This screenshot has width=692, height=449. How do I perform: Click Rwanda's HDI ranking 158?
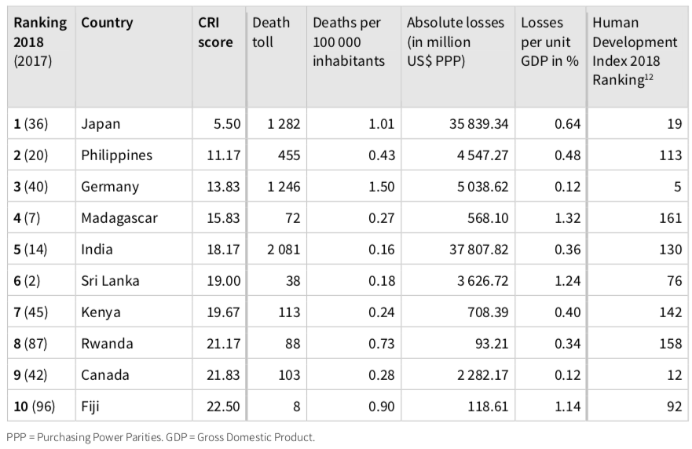click(x=670, y=343)
